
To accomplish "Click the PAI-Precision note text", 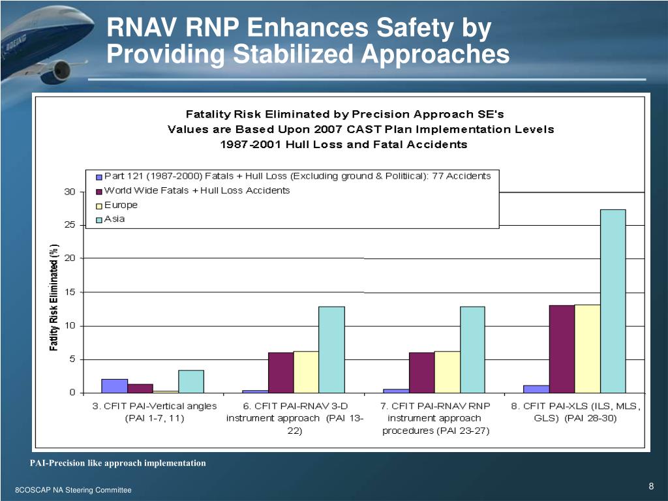I will point(116,463).
